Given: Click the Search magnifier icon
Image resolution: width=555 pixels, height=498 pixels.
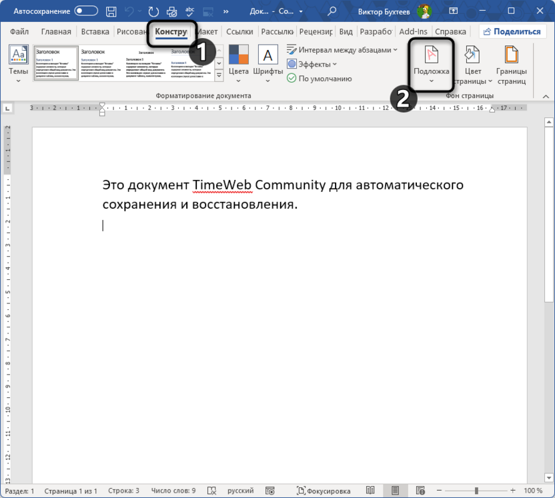Looking at the screenshot, I should [332, 11].
